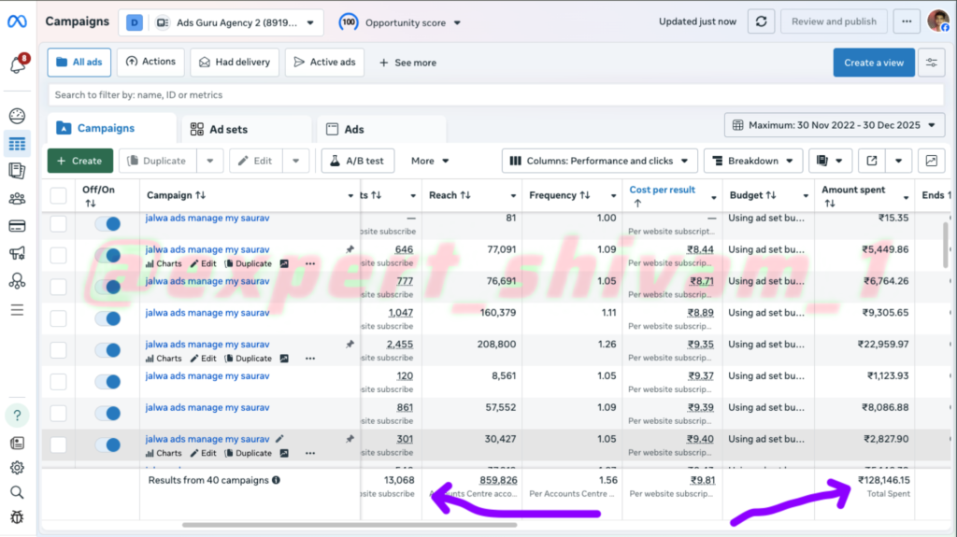Open the Settings gear in sidebar
Viewport: 957px width, 537px height.
[17, 468]
